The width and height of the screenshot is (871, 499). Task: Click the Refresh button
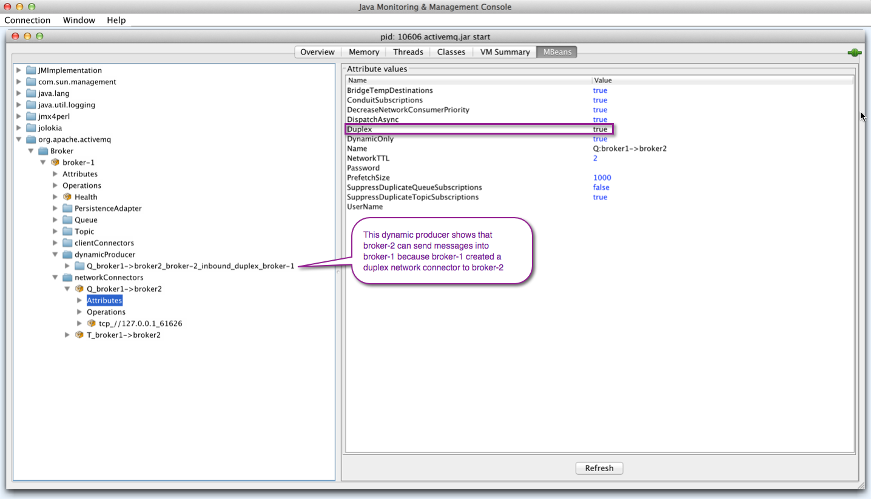(x=599, y=468)
